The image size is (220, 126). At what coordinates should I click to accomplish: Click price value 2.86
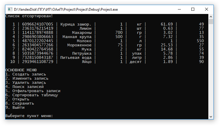point(168,57)
